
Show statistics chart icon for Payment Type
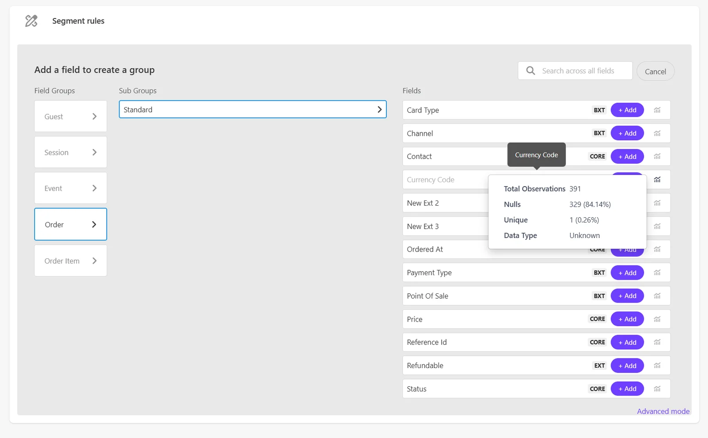(x=657, y=273)
